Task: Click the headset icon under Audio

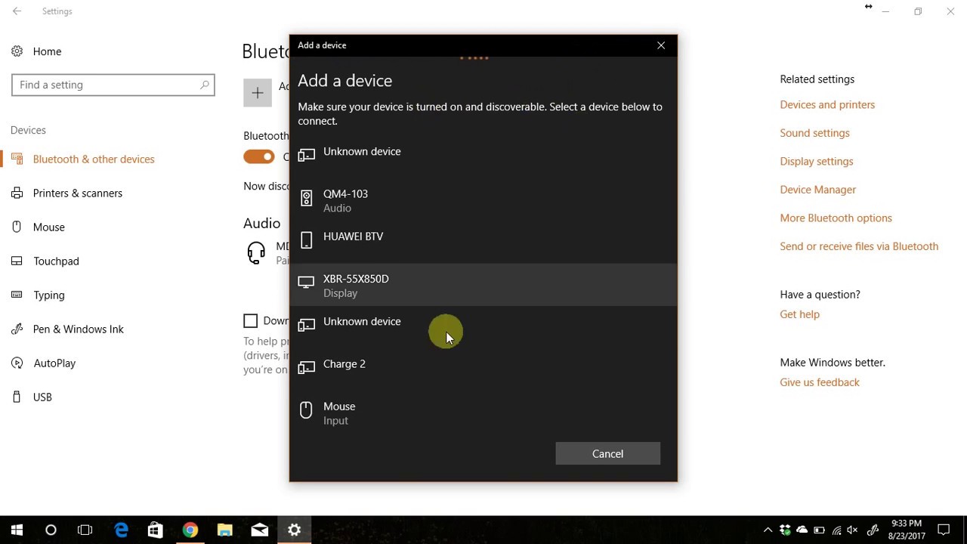Action: tap(256, 252)
